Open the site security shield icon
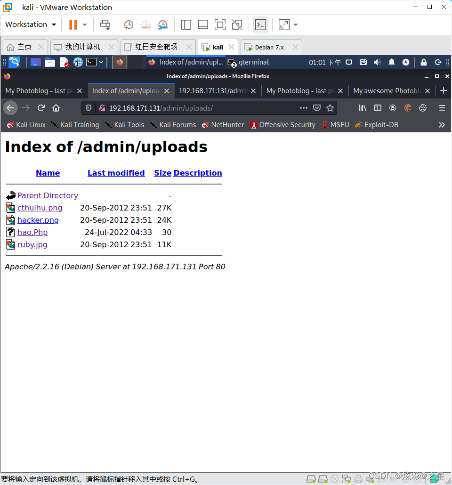The width and height of the screenshot is (452, 485). coord(89,108)
